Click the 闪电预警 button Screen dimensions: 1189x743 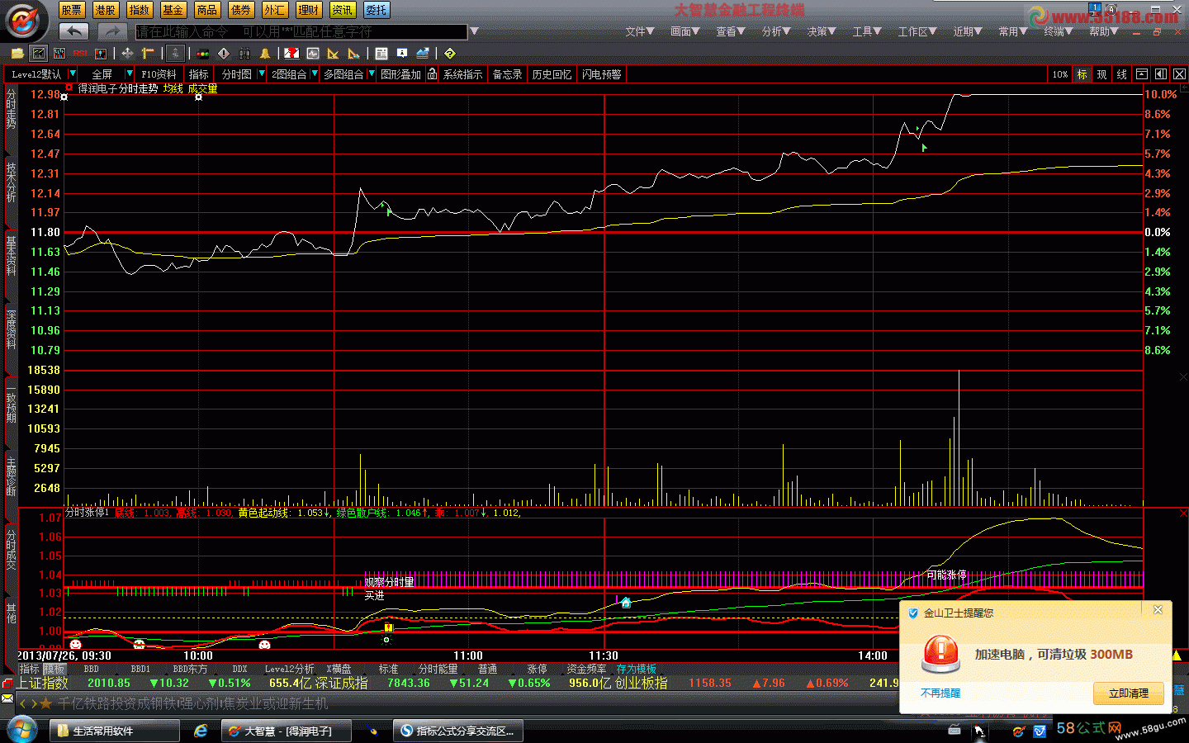[x=601, y=74]
